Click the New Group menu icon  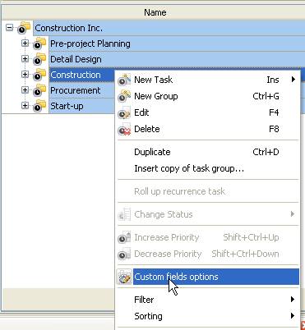pos(124,96)
